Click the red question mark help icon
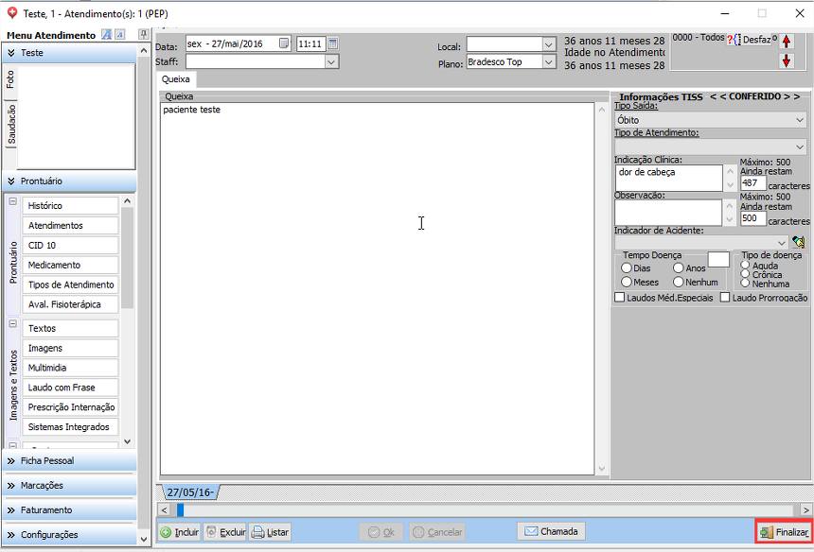The width and height of the screenshot is (814, 552). (730, 40)
